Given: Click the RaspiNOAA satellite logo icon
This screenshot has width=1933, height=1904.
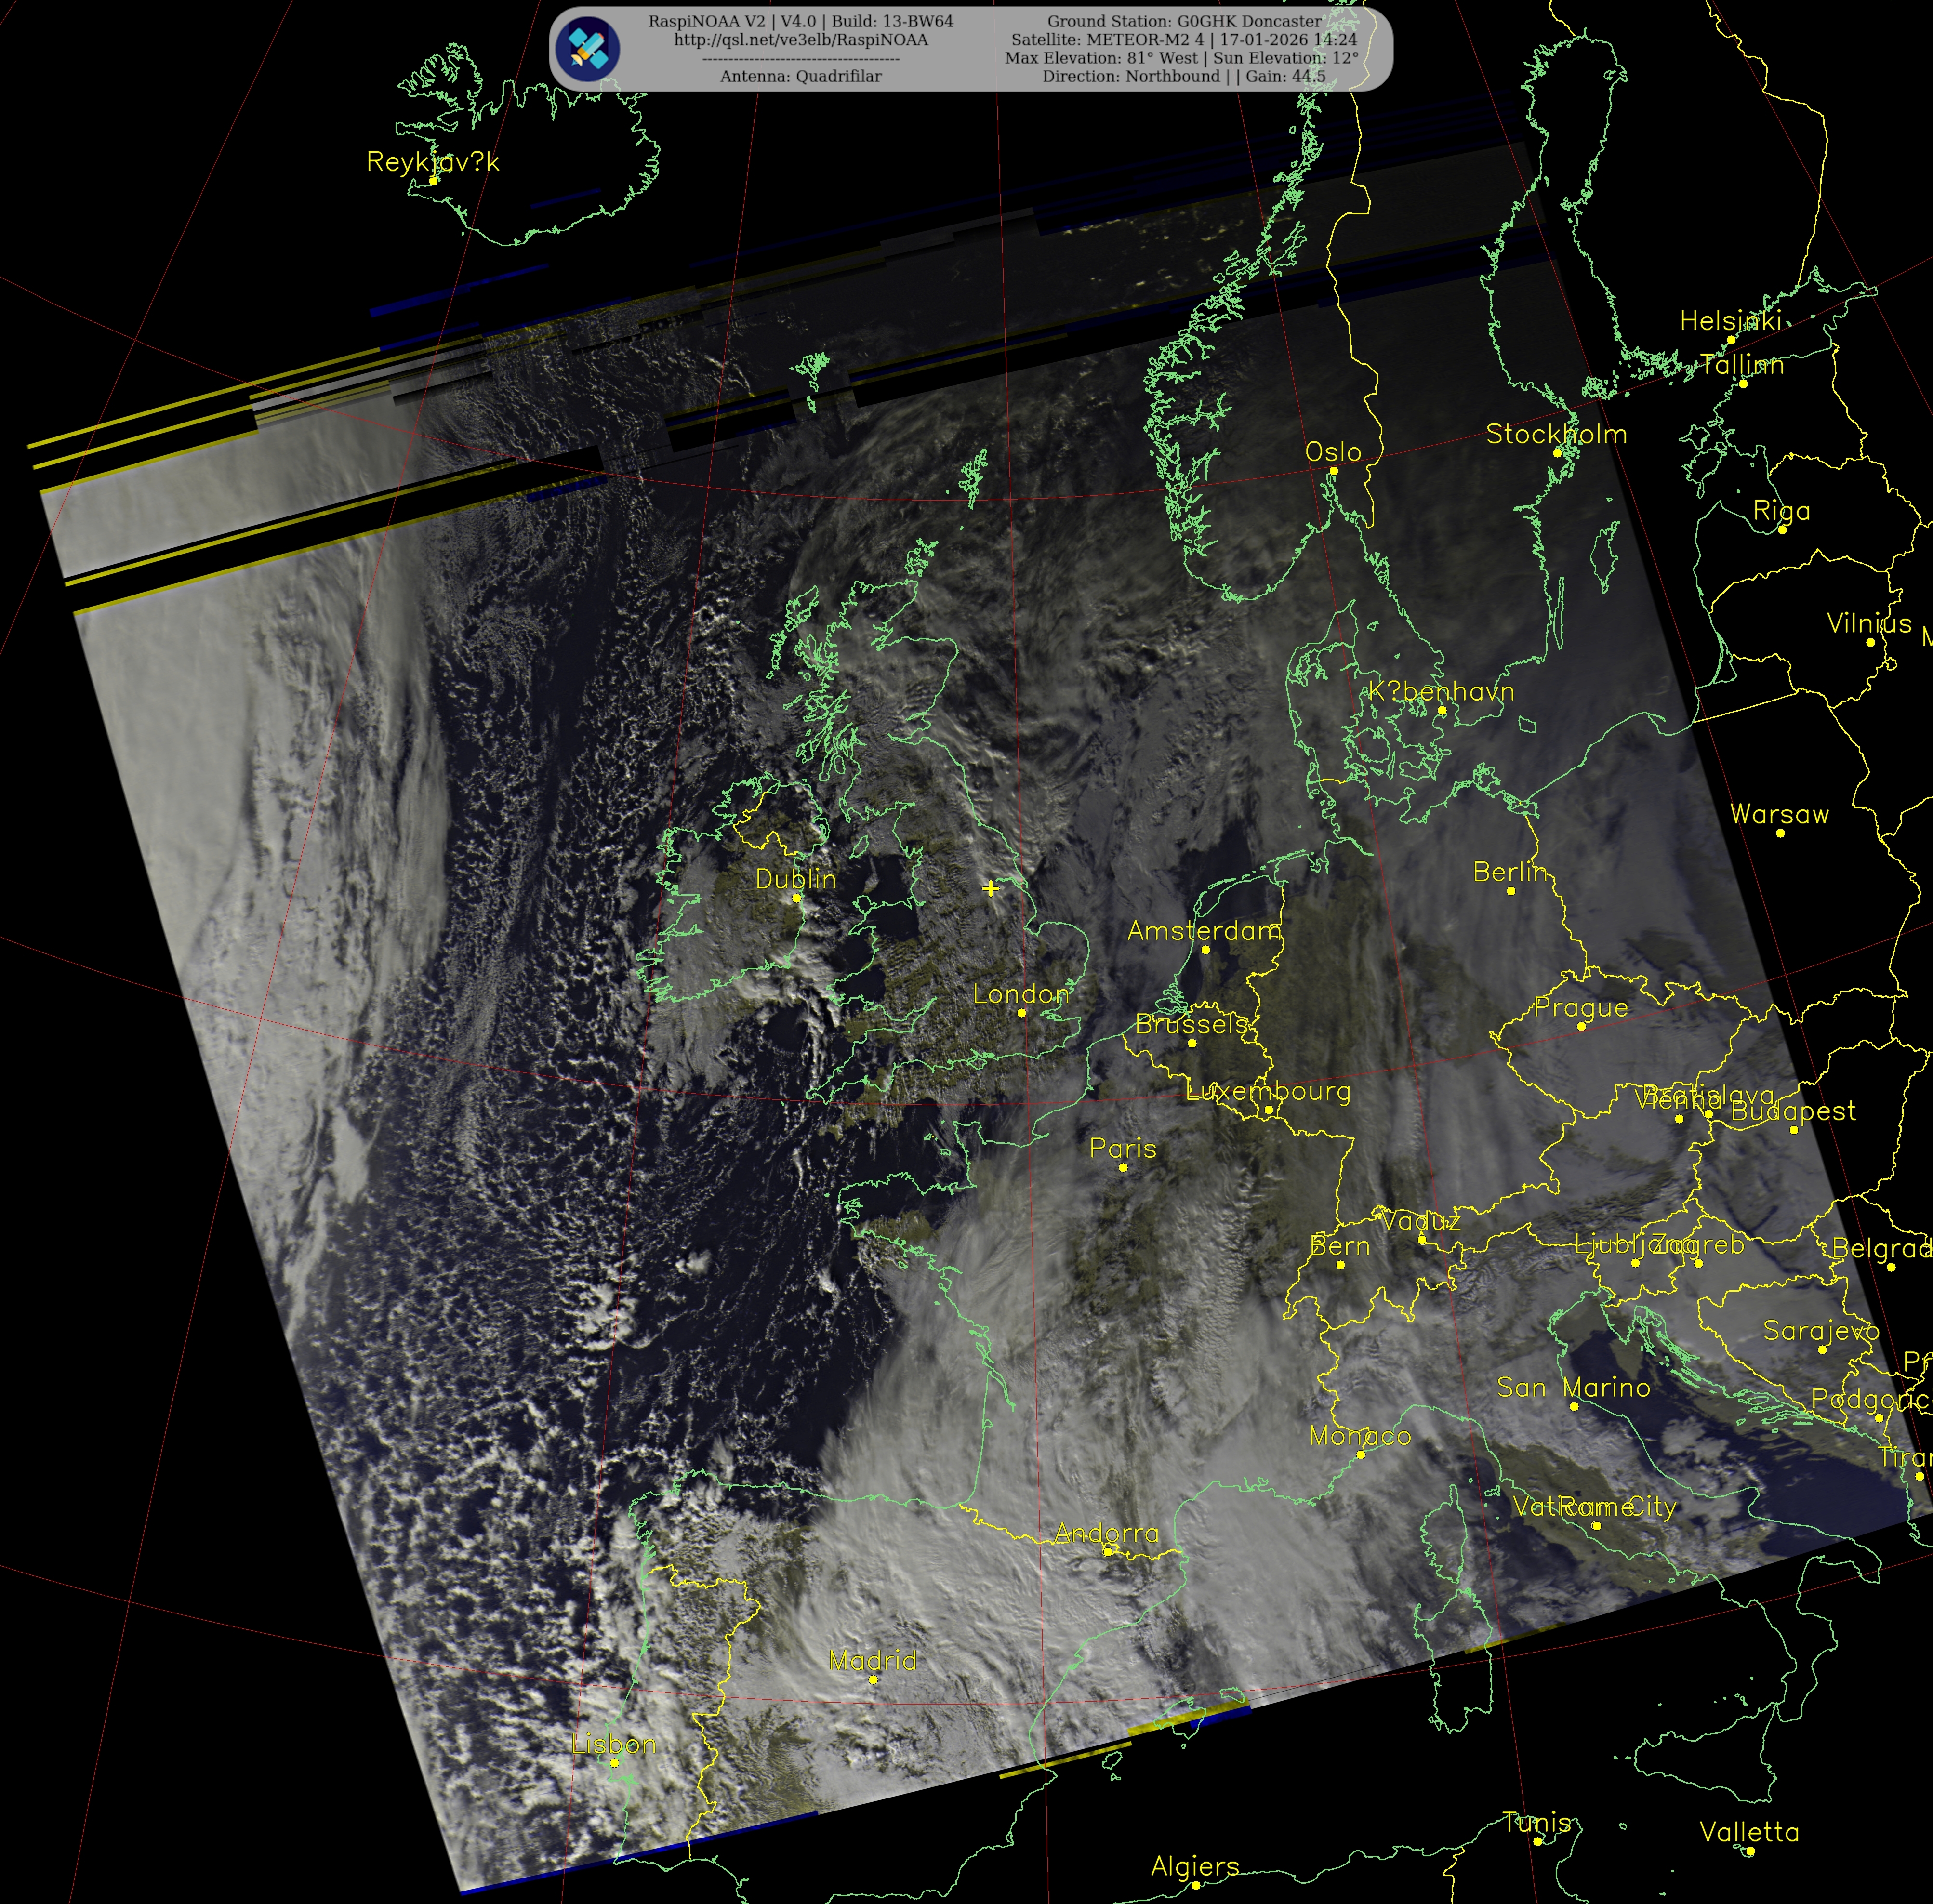Looking at the screenshot, I should pyautogui.click(x=589, y=49).
